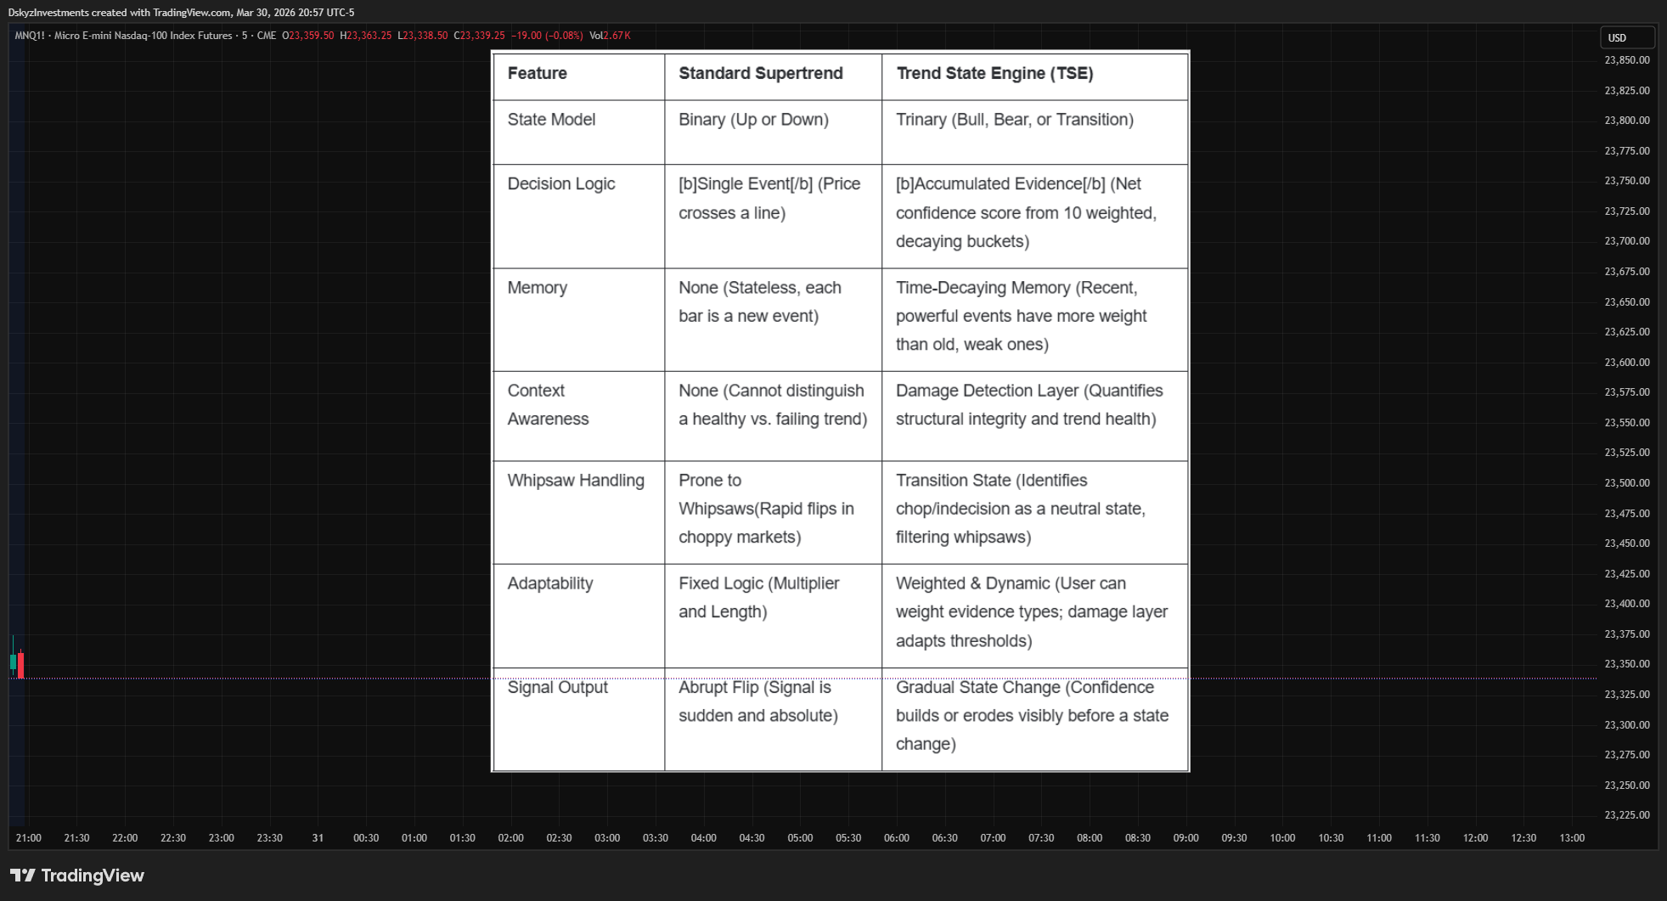Select the high price value 23,363.25
This screenshot has width=1667, height=901.
(x=369, y=36)
